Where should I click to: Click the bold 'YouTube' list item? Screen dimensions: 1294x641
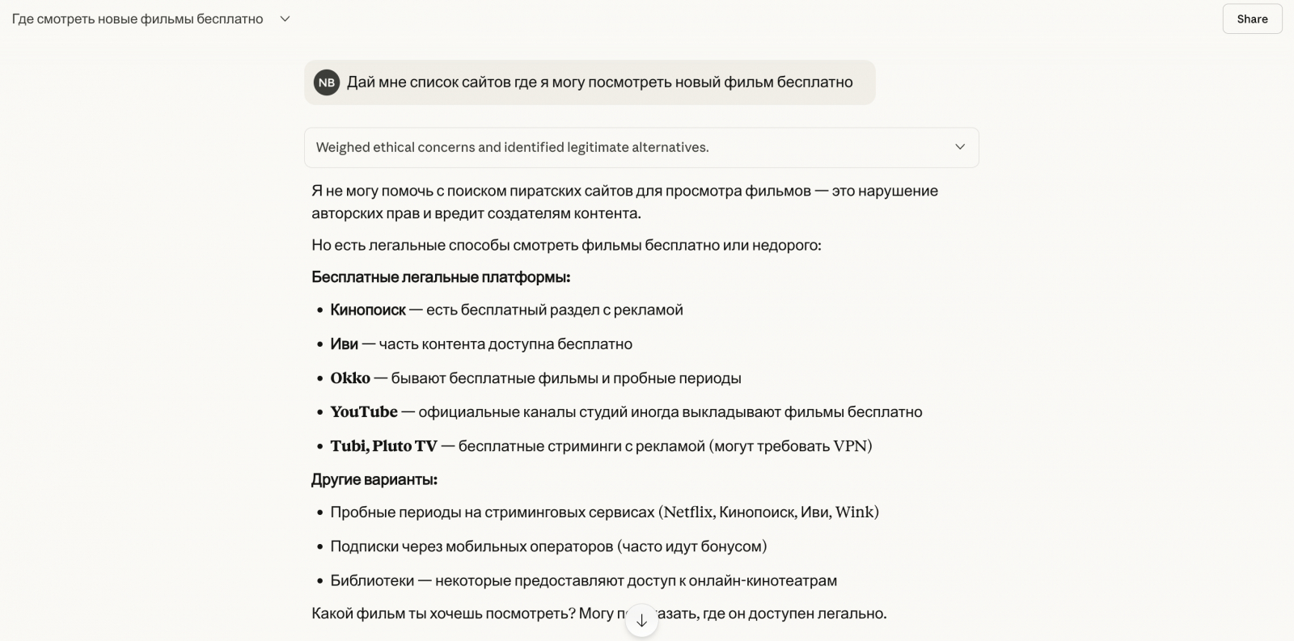364,411
